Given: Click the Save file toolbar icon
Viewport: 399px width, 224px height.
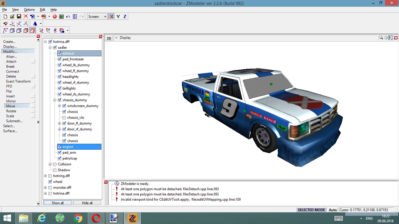Looking at the screenshot, I should [19, 16].
